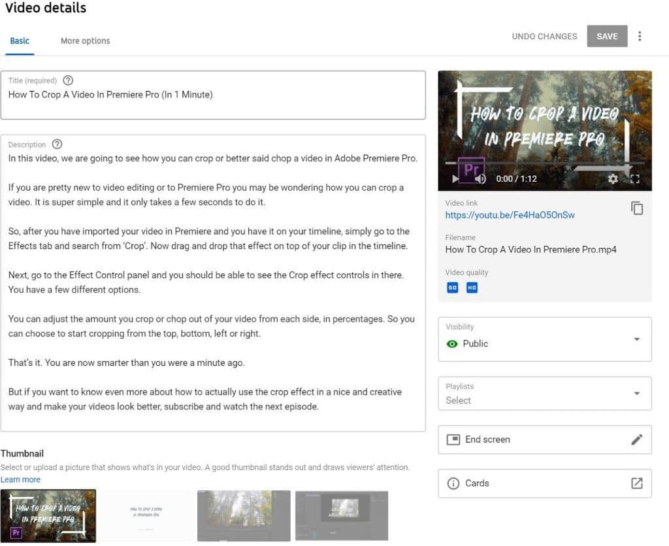This screenshot has height=546, width=669.
Task: Open the video player settings gear
Action: 613,179
